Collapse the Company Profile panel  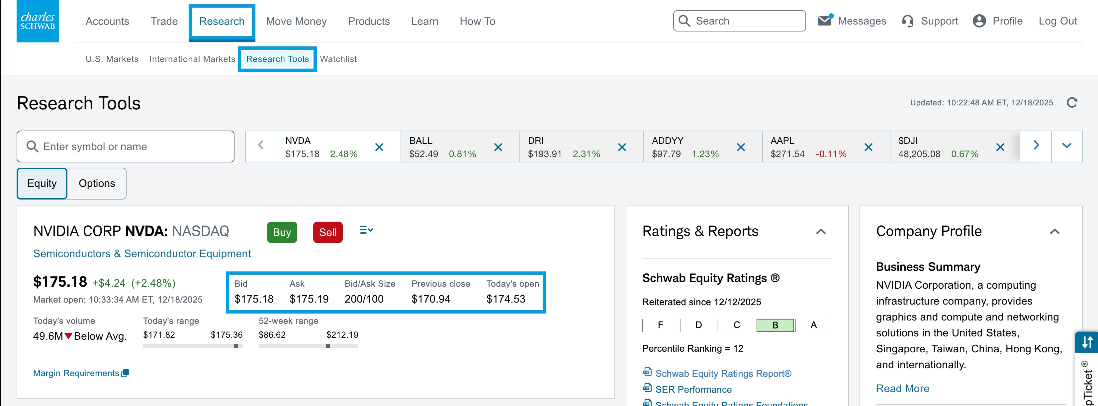tap(1055, 232)
